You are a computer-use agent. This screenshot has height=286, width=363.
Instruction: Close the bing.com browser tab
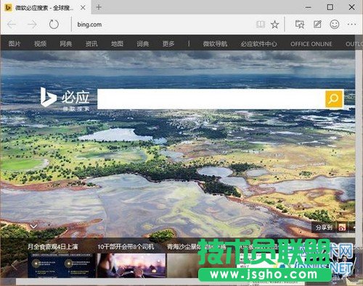click(x=83, y=8)
